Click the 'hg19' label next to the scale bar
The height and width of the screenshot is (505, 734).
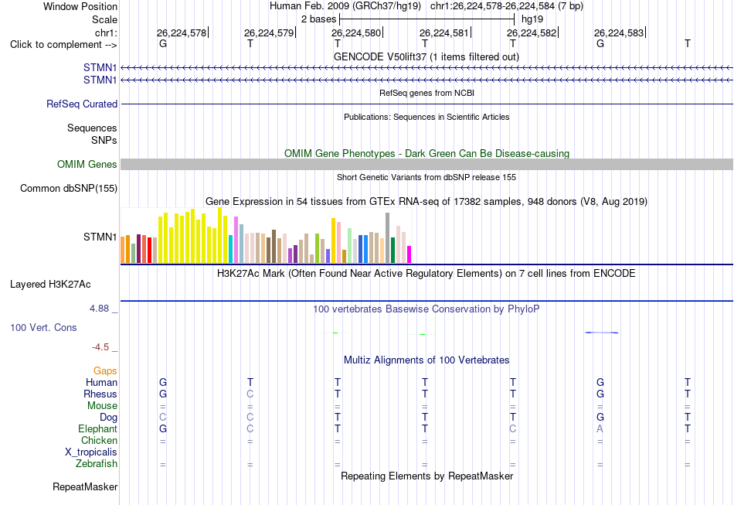pyautogui.click(x=532, y=19)
